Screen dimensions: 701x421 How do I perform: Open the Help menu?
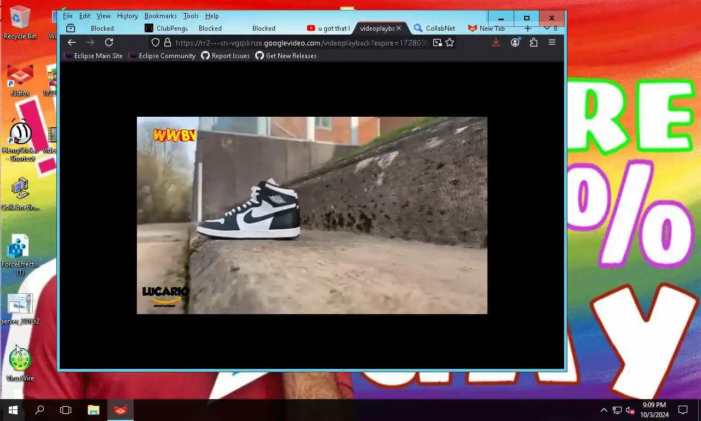click(x=212, y=16)
